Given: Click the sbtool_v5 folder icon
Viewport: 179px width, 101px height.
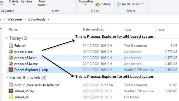Looking at the screenshot, I should click(11, 97).
